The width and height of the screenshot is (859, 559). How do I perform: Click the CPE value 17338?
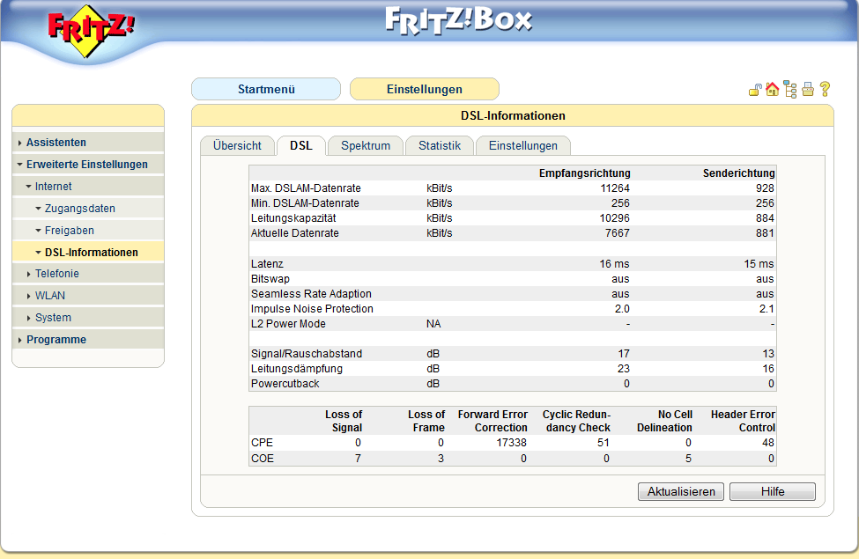click(x=512, y=443)
